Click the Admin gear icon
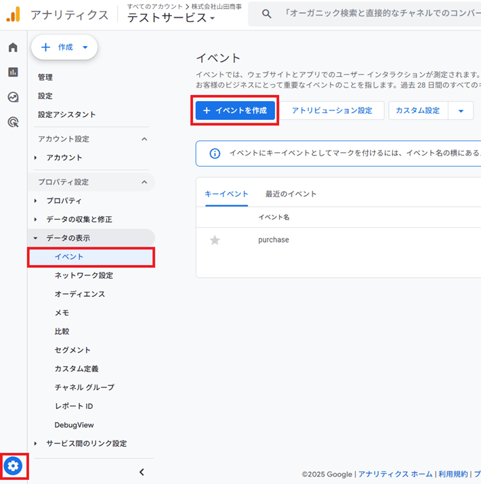Viewport: 481px width, 484px height. pyautogui.click(x=13, y=466)
